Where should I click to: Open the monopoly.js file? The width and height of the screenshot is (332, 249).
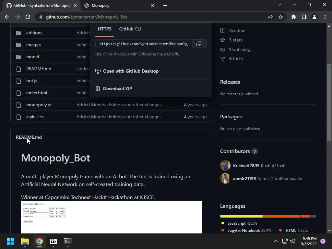38,105
